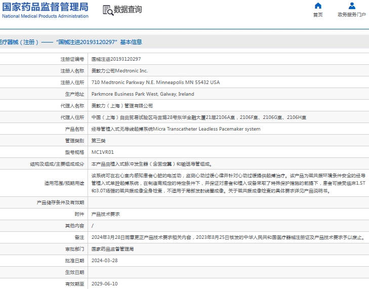
Task: Click the 生产地址 value Parkmore Business Park West
Action: (143, 94)
